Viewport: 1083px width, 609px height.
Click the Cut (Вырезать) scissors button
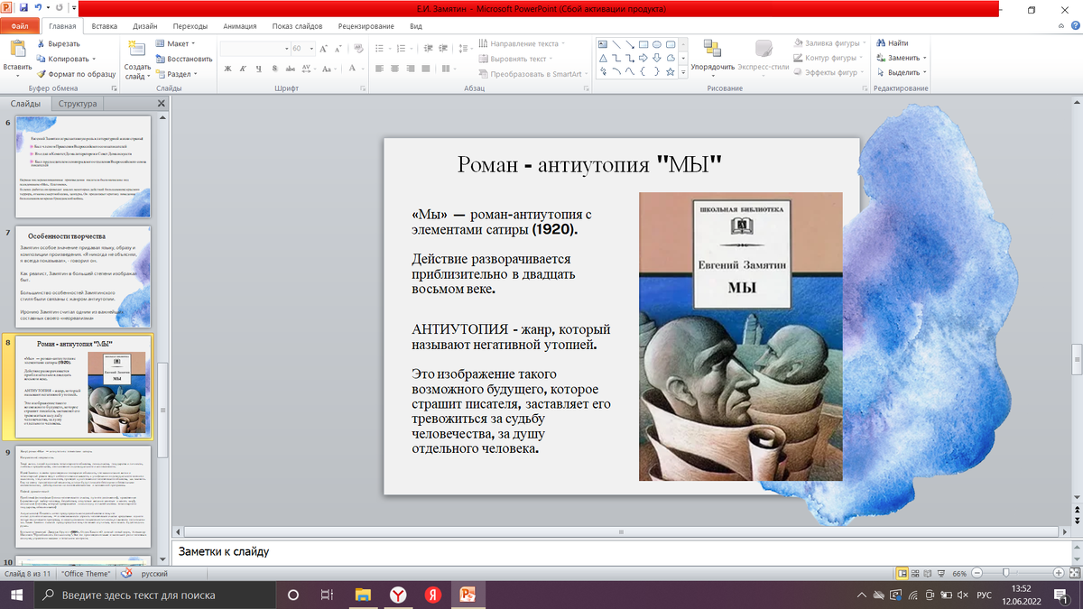[58, 44]
